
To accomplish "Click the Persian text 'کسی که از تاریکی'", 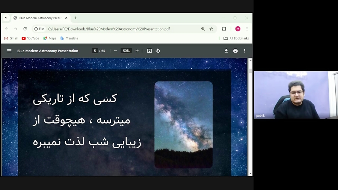I will tap(75, 99).
